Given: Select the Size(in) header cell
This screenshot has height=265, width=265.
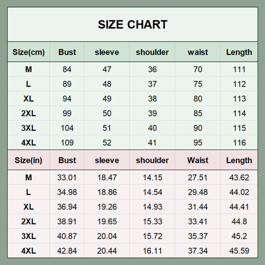Looking at the screenshot, I should [x=28, y=160].
